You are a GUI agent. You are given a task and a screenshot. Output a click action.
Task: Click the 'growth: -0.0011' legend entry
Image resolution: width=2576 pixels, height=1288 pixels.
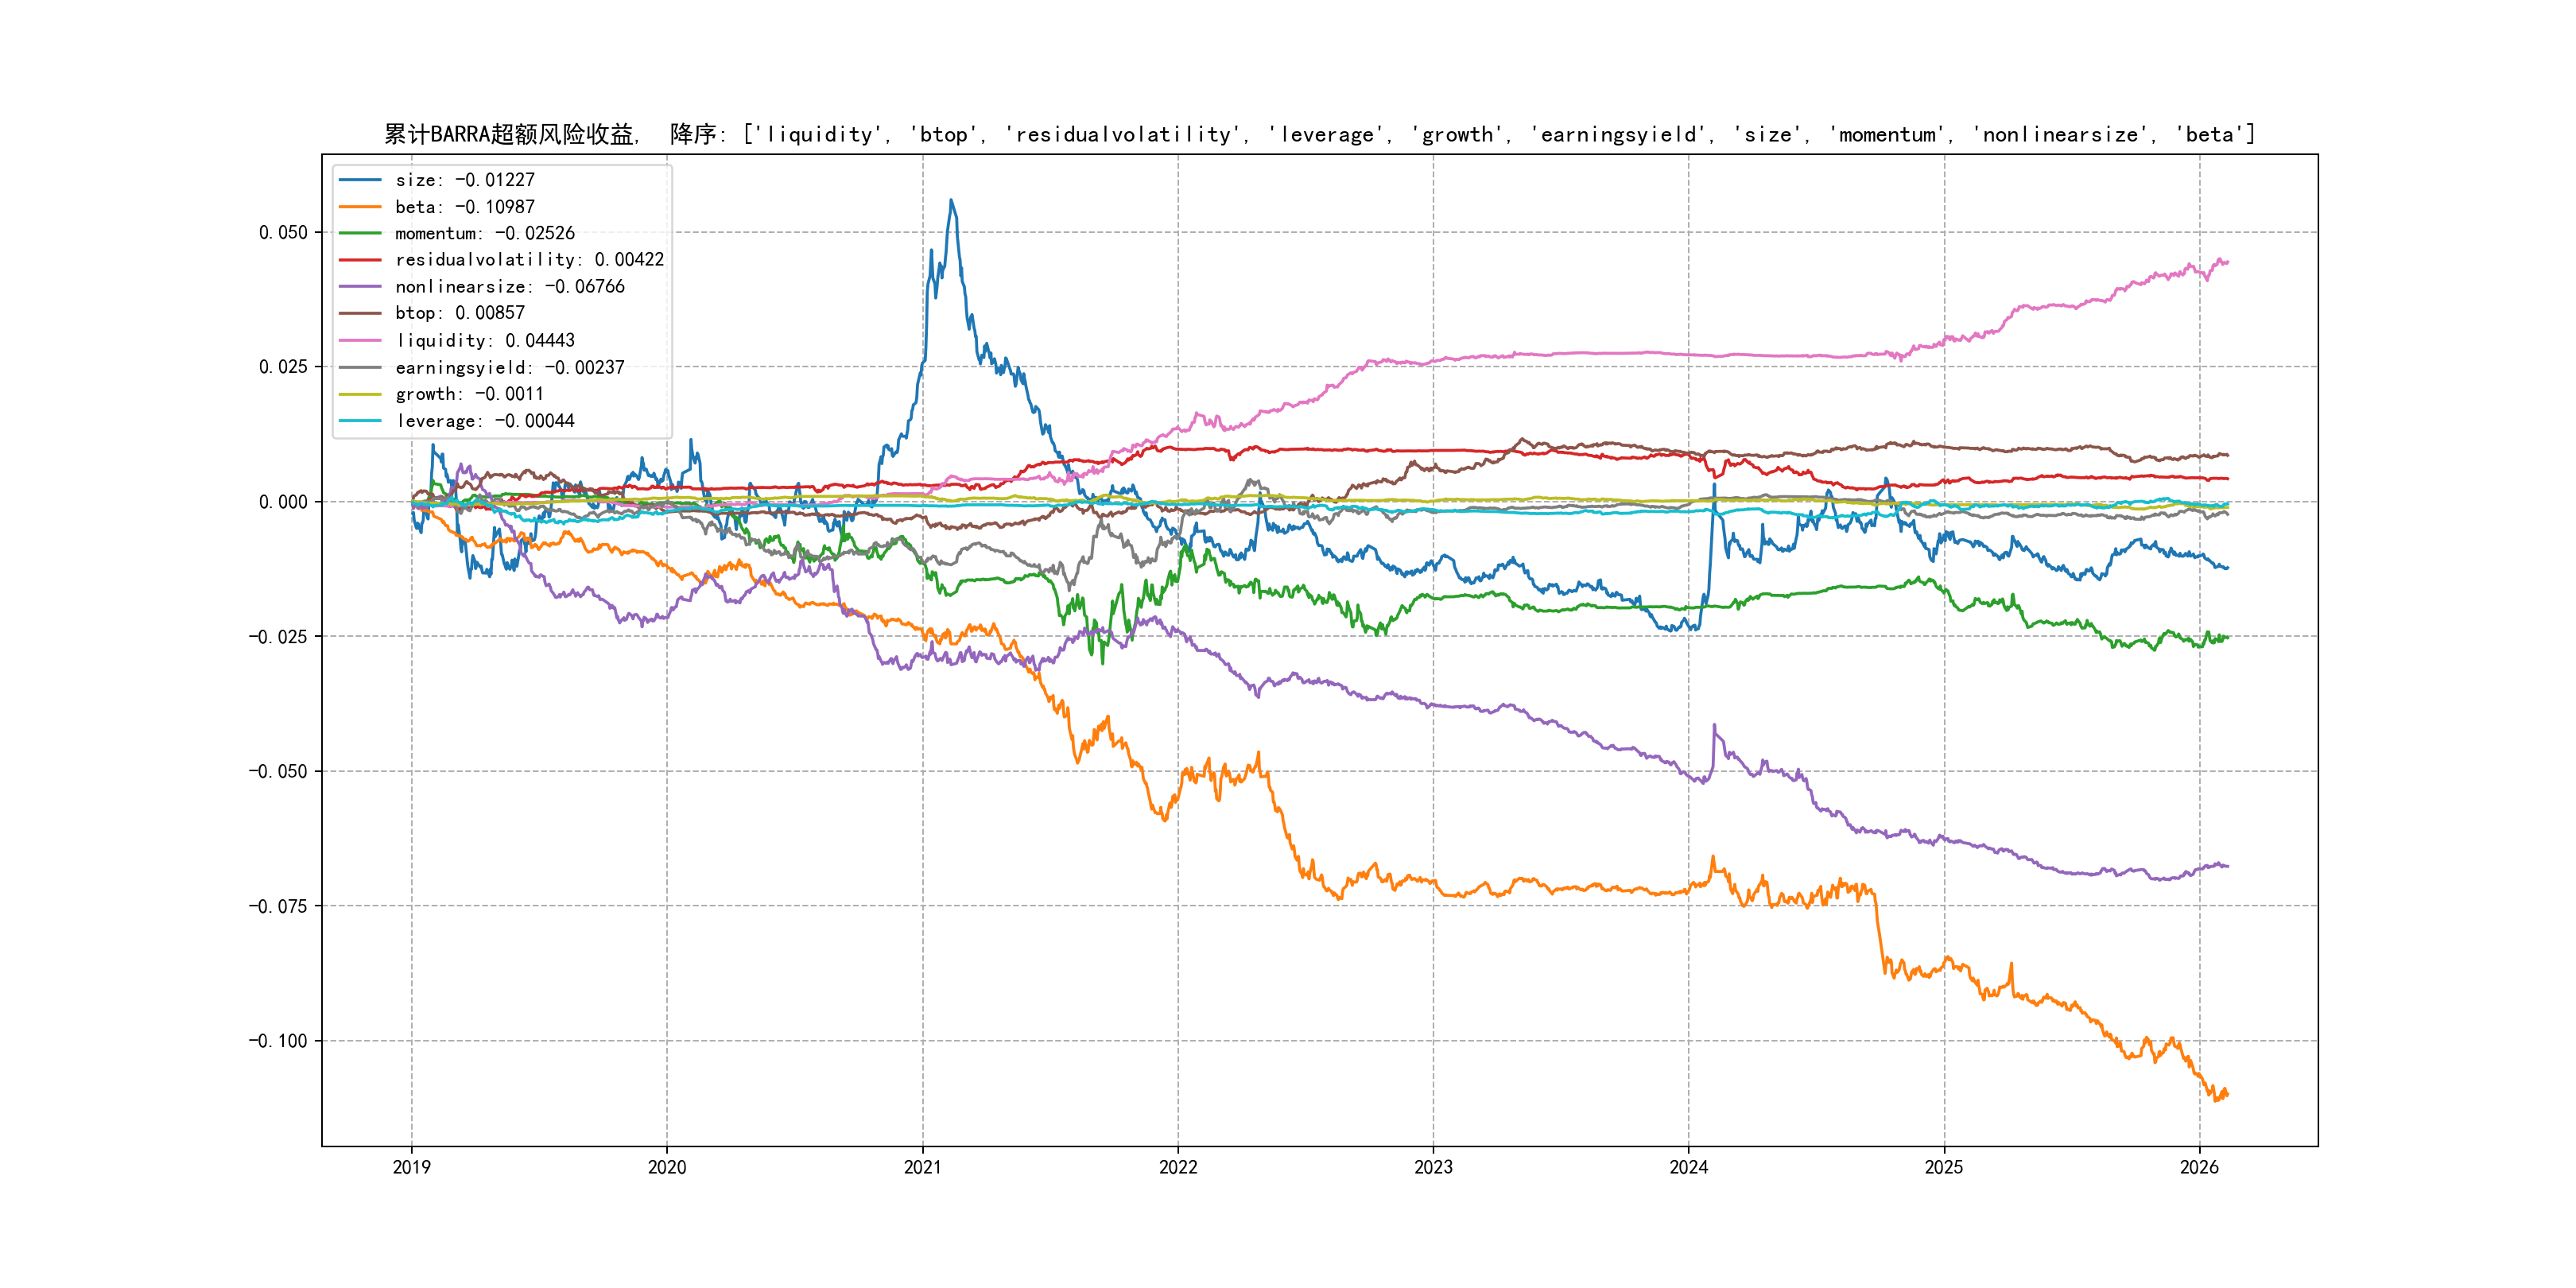[x=469, y=394]
